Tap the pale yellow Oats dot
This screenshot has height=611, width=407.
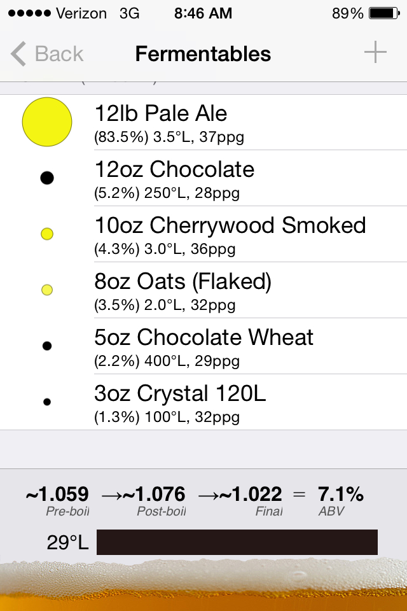tap(47, 290)
